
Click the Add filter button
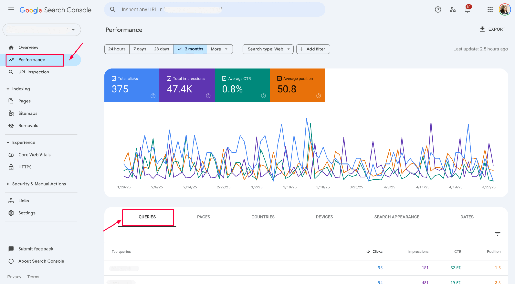[313, 49]
